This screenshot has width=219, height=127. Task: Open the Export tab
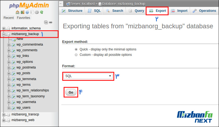(x=157, y=11)
